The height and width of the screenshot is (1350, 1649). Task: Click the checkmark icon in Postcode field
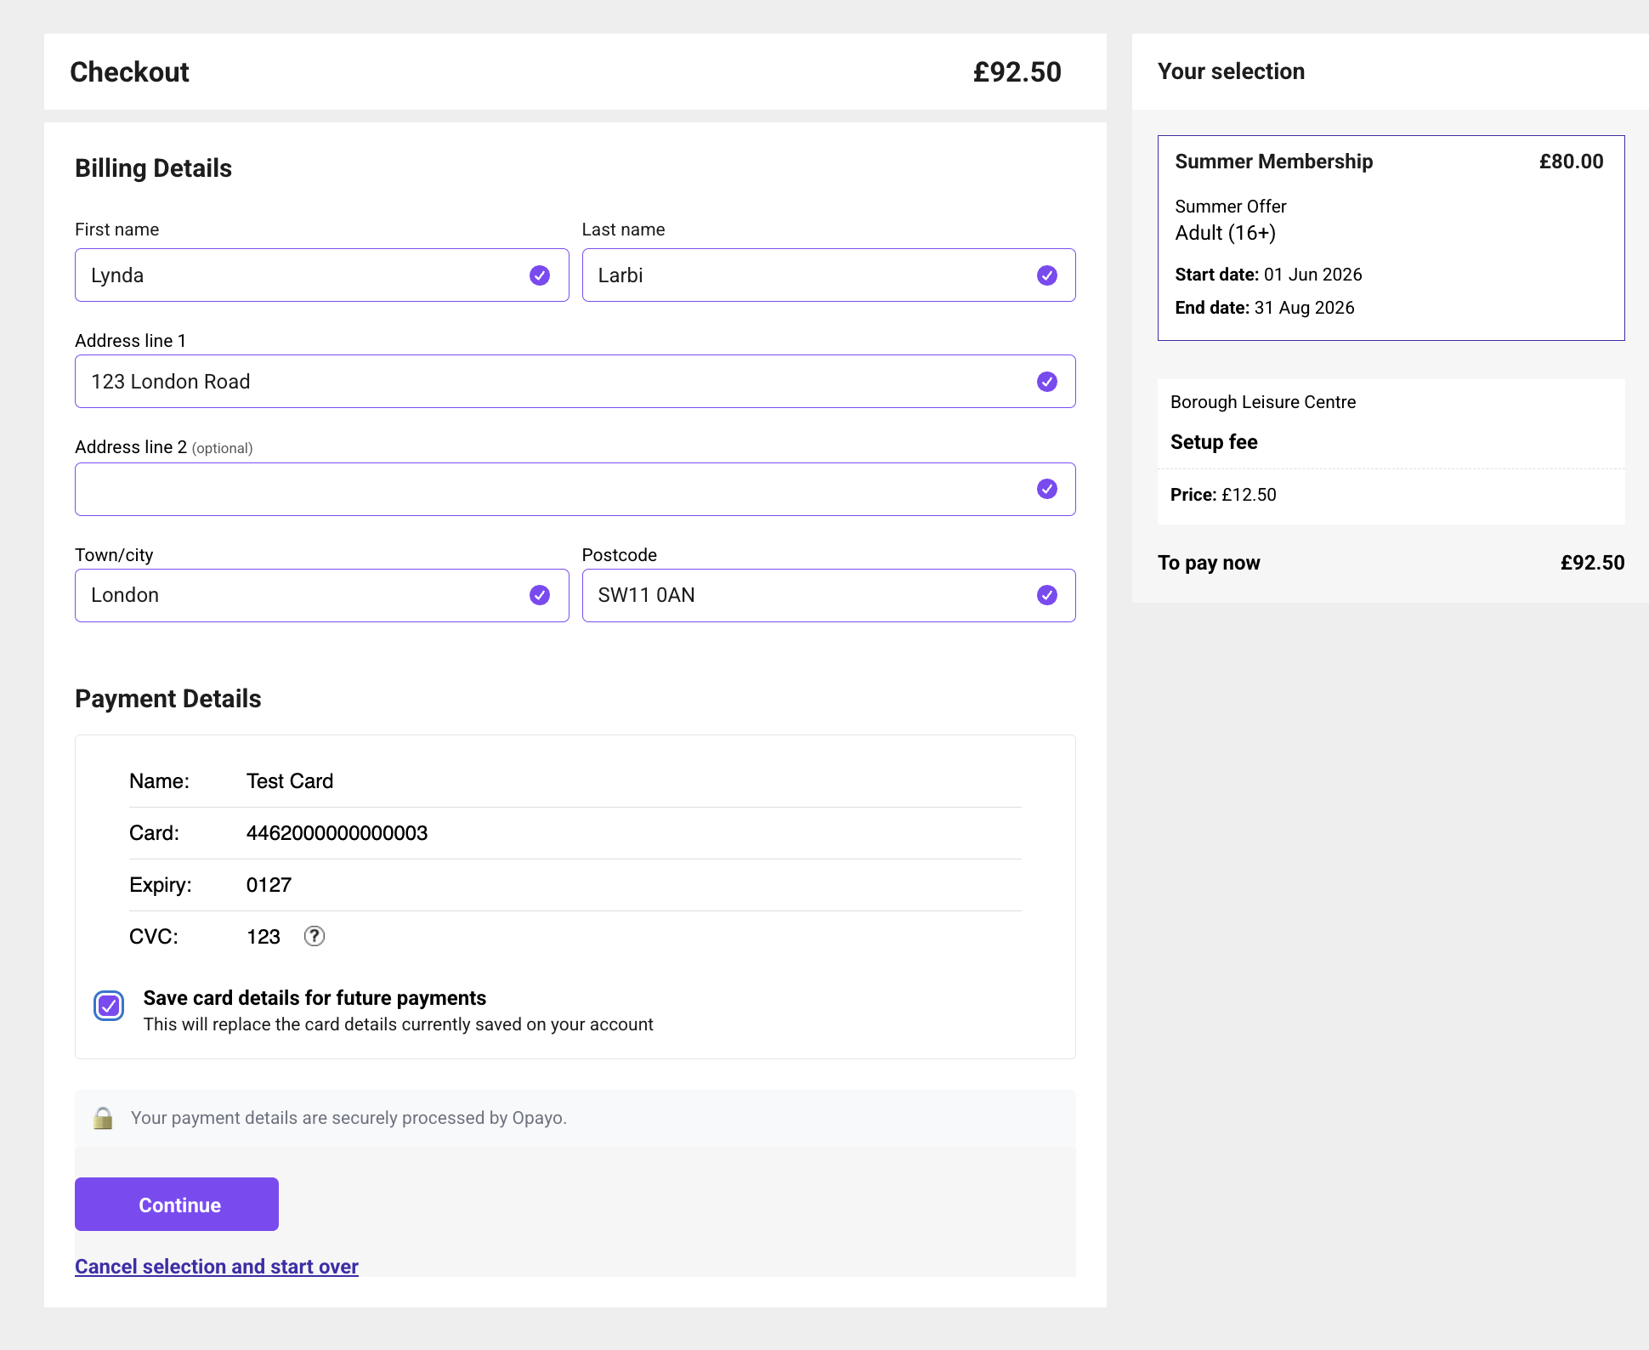tap(1047, 595)
